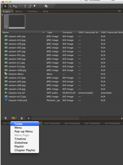
Task: Click the Preview disc icon in toolbar
Action: (46, 6)
